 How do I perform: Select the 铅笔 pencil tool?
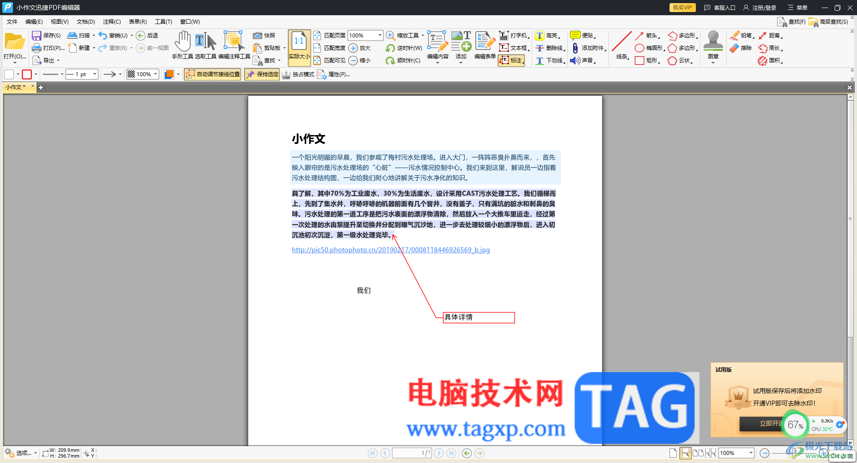coord(741,35)
